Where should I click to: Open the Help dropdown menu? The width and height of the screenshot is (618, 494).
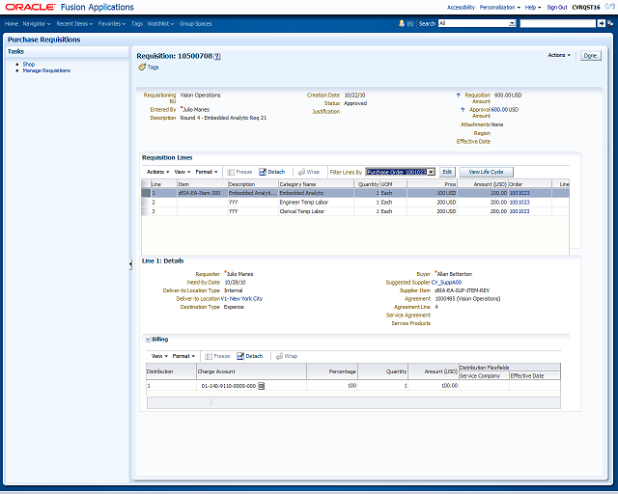coord(533,7)
